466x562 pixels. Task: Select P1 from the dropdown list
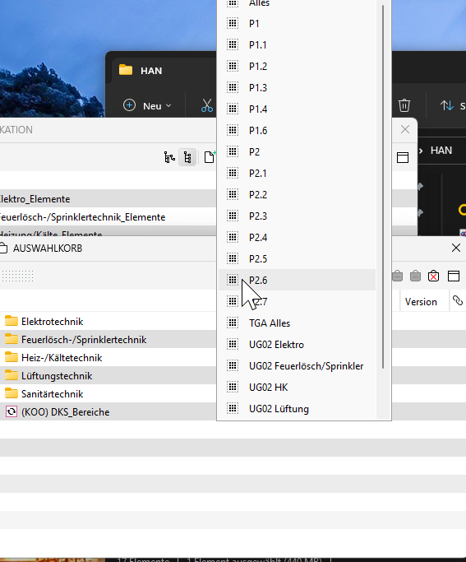(x=297, y=24)
